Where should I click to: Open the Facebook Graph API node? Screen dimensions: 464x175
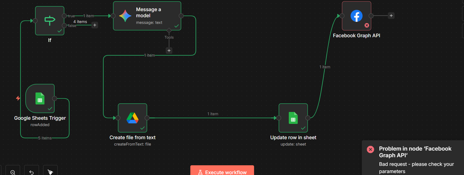[x=357, y=16]
